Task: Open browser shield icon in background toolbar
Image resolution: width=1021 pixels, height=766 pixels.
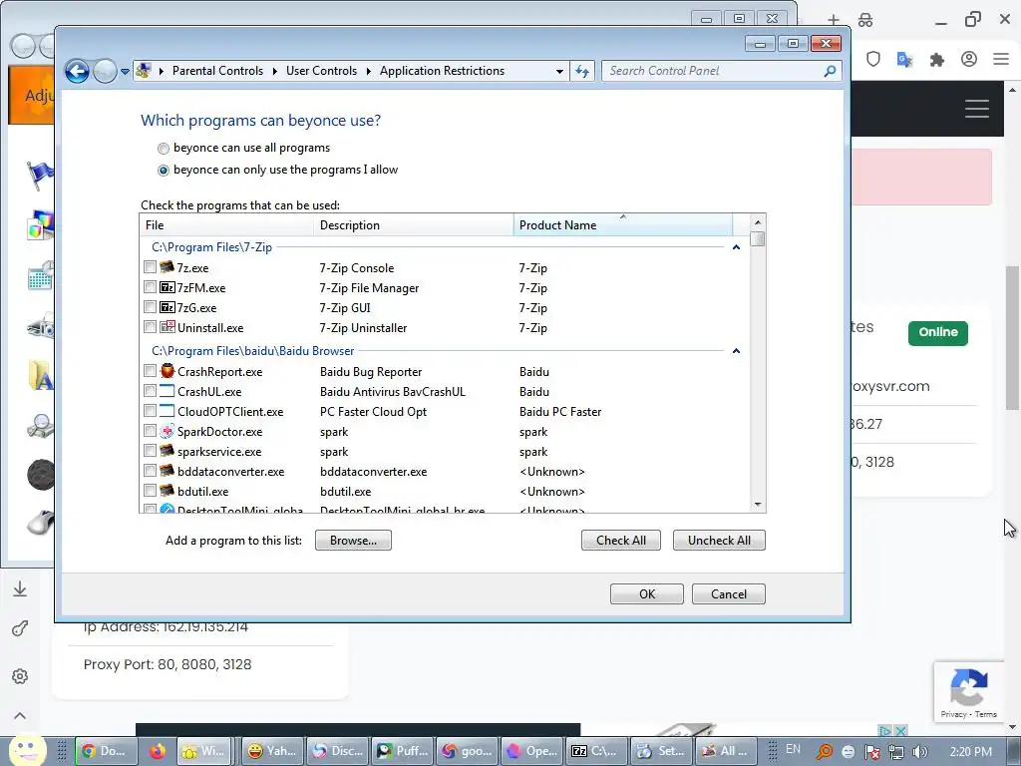Action: click(x=873, y=59)
